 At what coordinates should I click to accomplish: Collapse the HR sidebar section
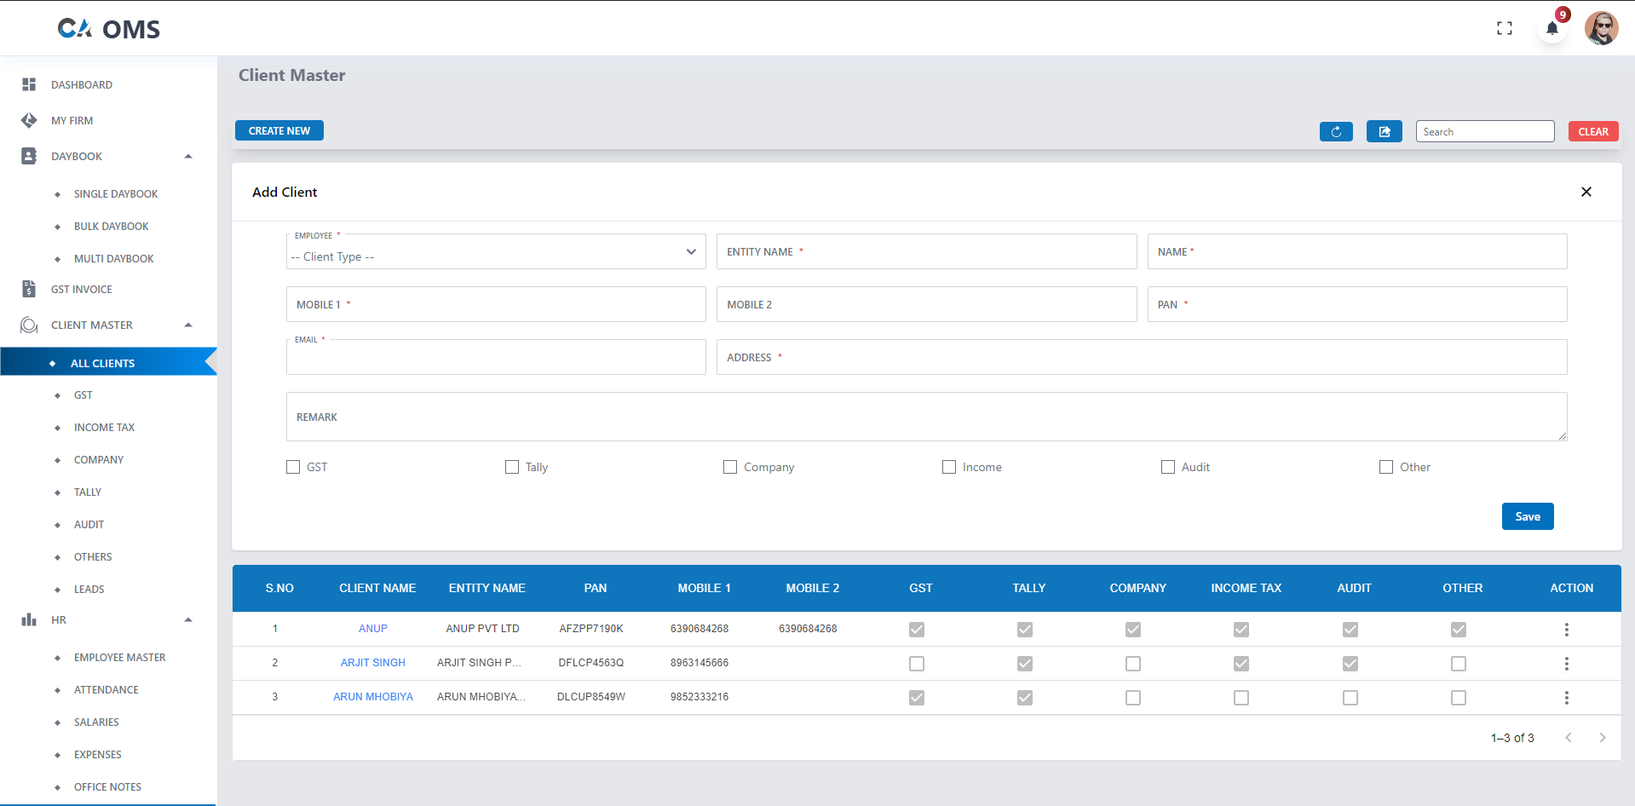point(188,619)
